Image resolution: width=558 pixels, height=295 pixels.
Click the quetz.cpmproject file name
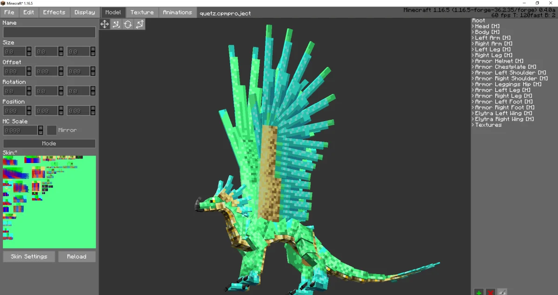pos(226,13)
